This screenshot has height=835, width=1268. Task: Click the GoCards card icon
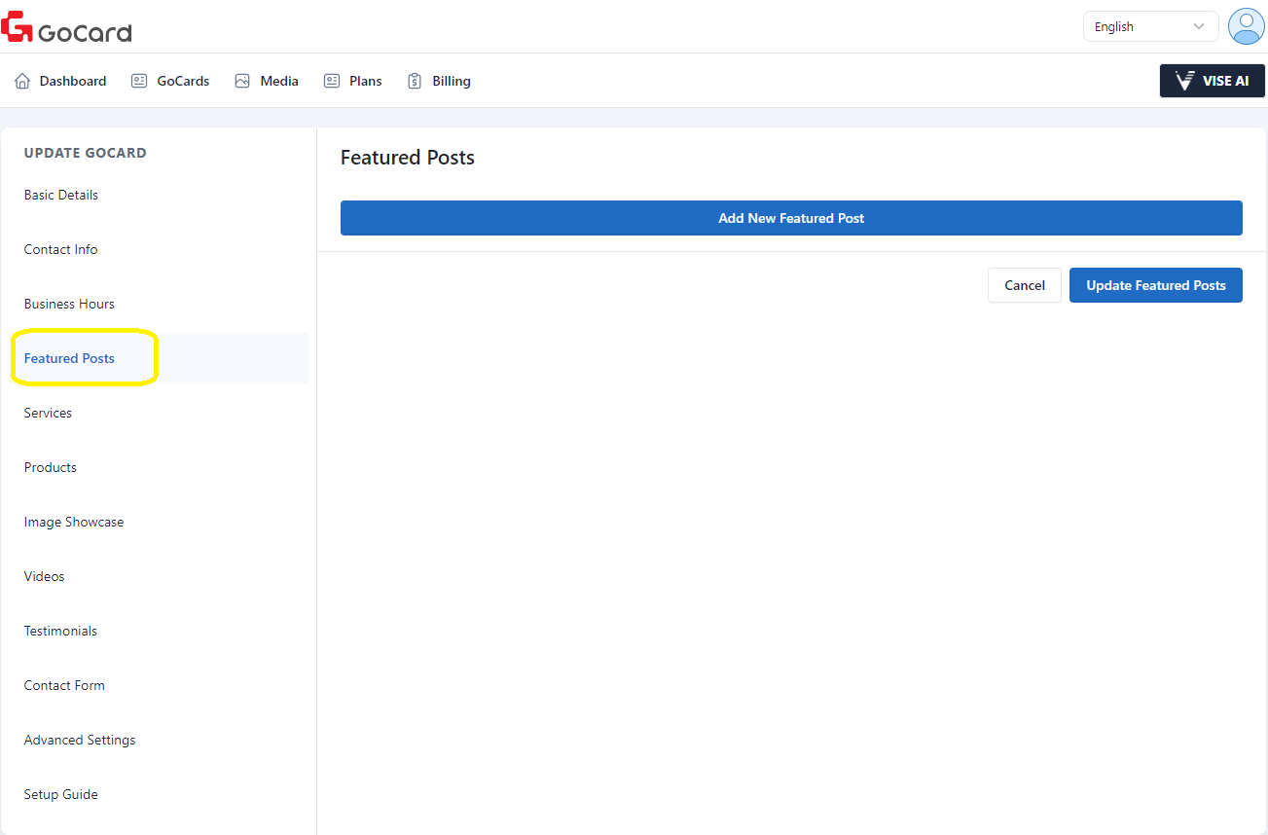coord(139,81)
